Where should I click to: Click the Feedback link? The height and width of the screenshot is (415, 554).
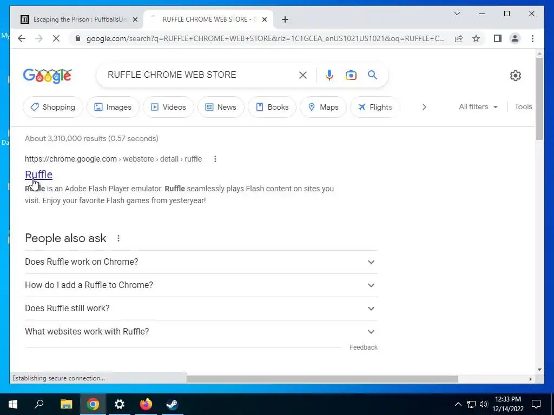pos(364,347)
